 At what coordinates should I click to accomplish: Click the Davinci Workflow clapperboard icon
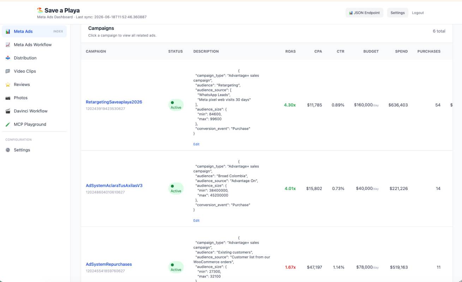pyautogui.click(x=8, y=111)
